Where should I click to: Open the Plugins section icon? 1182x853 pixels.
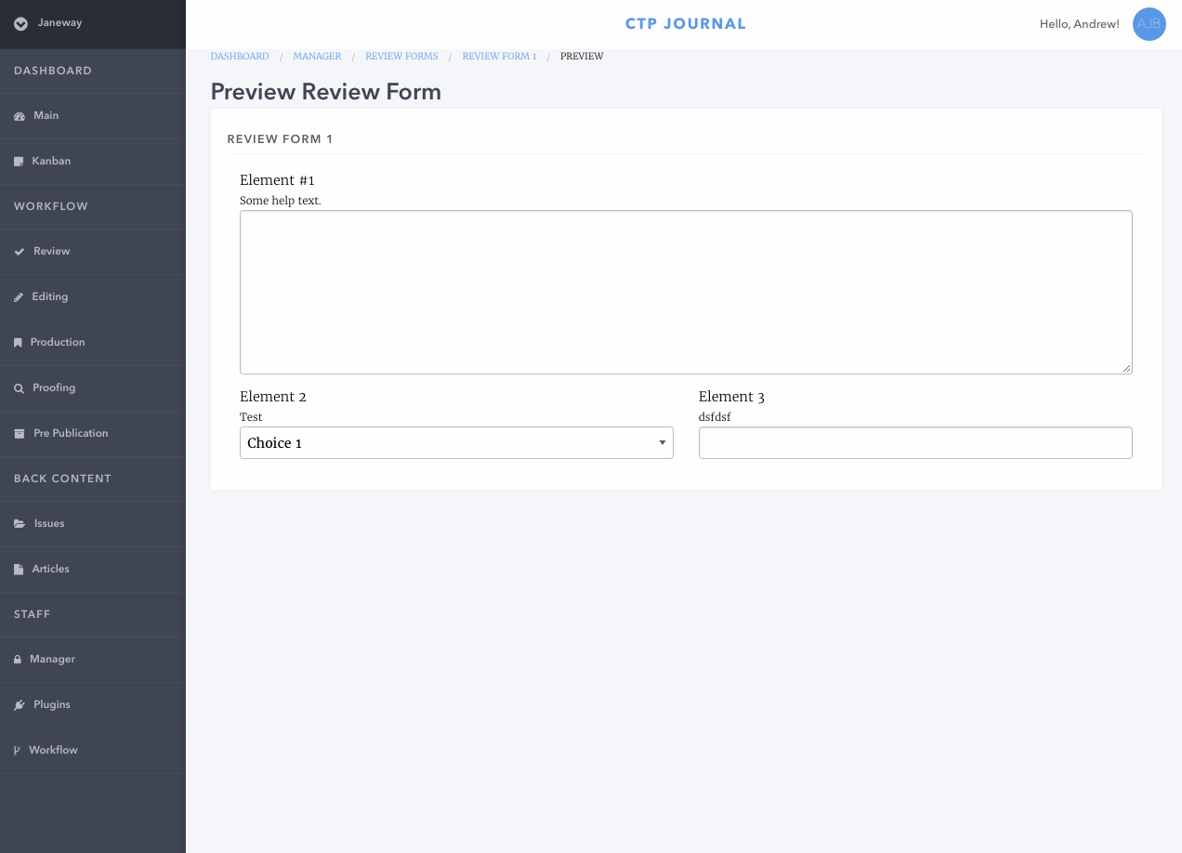tap(18, 704)
